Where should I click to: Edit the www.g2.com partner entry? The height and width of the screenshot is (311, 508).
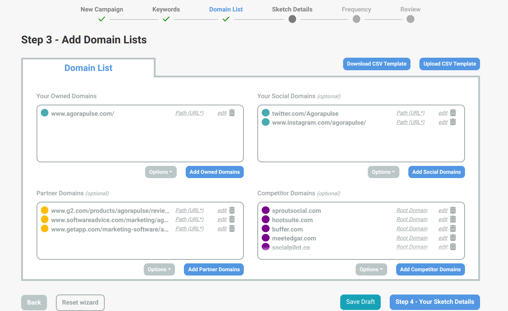222,210
